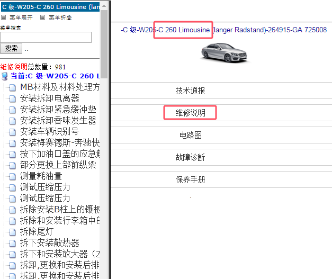Click the 搜索 button
The height and width of the screenshot is (279, 332).
[x=11, y=49]
